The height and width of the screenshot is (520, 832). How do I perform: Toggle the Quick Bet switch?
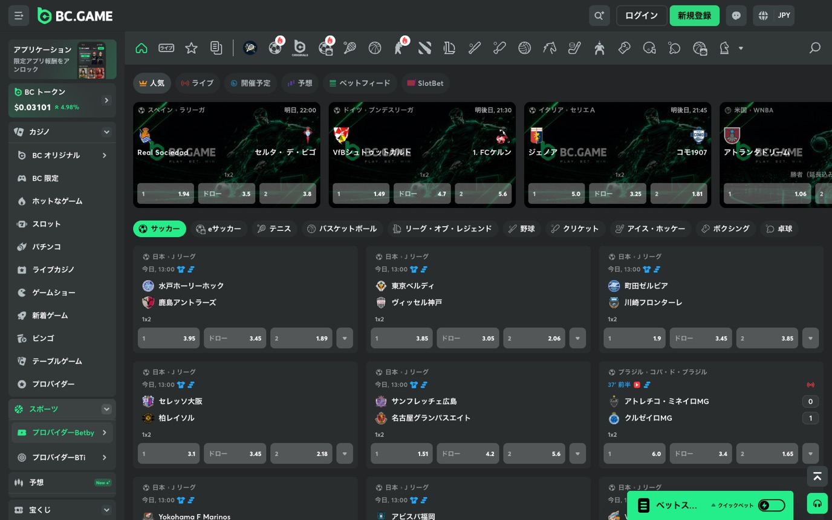[772, 505]
